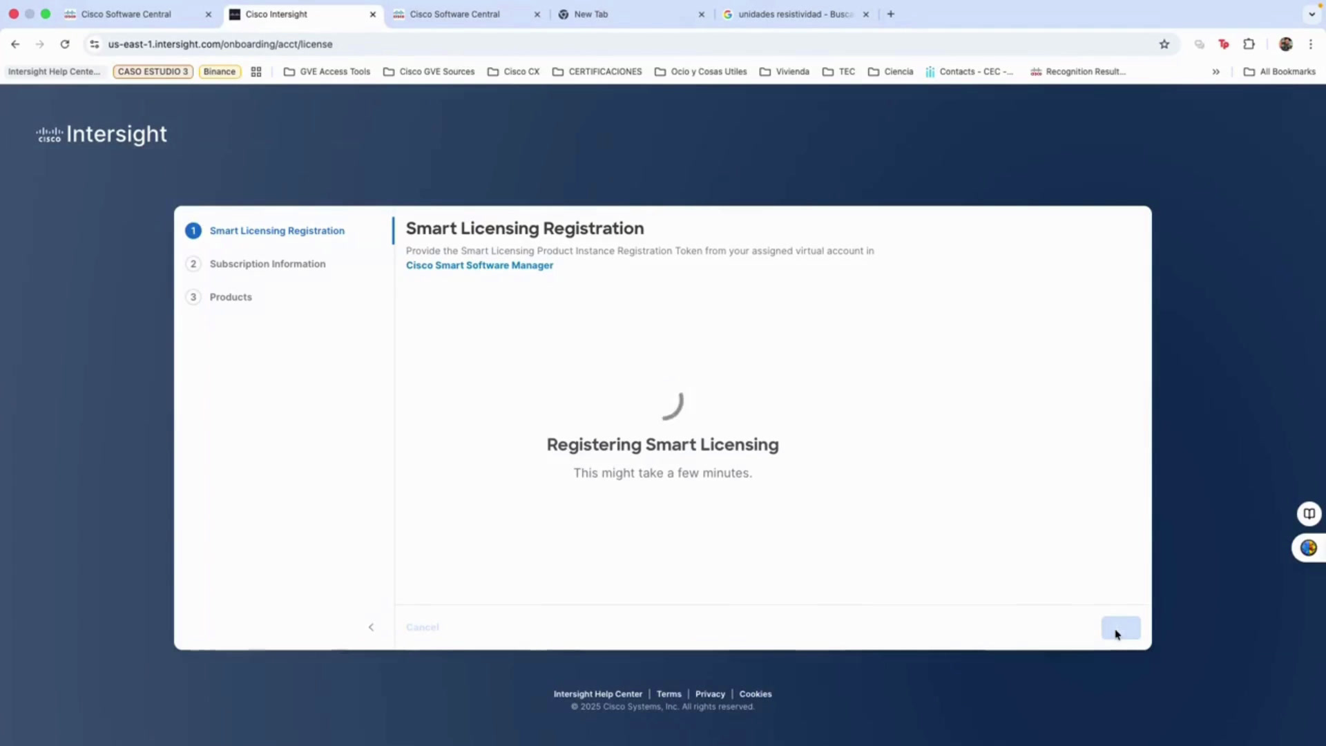The width and height of the screenshot is (1326, 746).
Task: Click the red Tp extension icon
Action: pyautogui.click(x=1224, y=44)
